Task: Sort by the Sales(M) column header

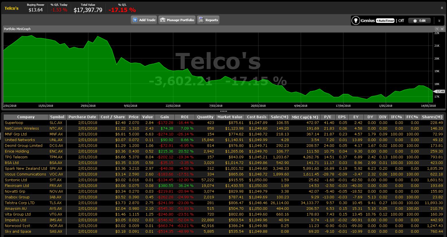Action: (280, 117)
